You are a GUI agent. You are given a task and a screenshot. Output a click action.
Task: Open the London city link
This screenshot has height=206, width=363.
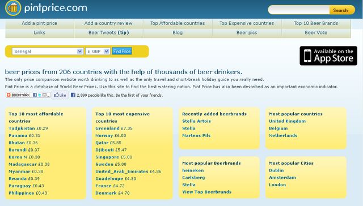(277, 184)
